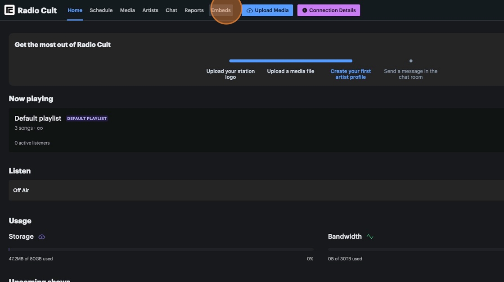Click the infinity loop icon
Screen dimensions: 504x282
pyautogui.click(x=40, y=128)
